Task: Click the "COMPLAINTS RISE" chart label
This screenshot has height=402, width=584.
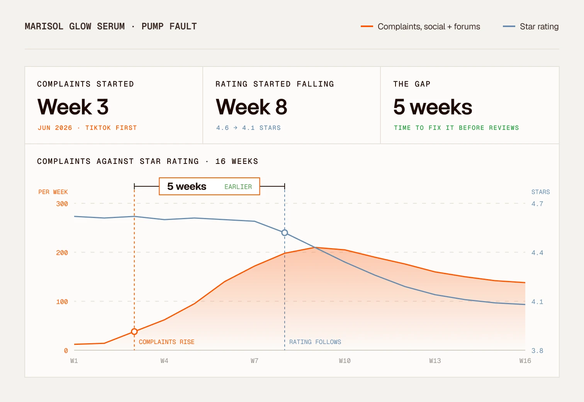Action: click(x=166, y=342)
